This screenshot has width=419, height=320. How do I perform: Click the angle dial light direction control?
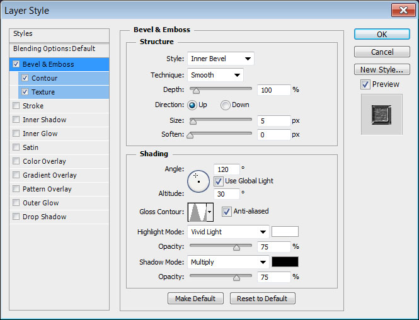point(198,180)
